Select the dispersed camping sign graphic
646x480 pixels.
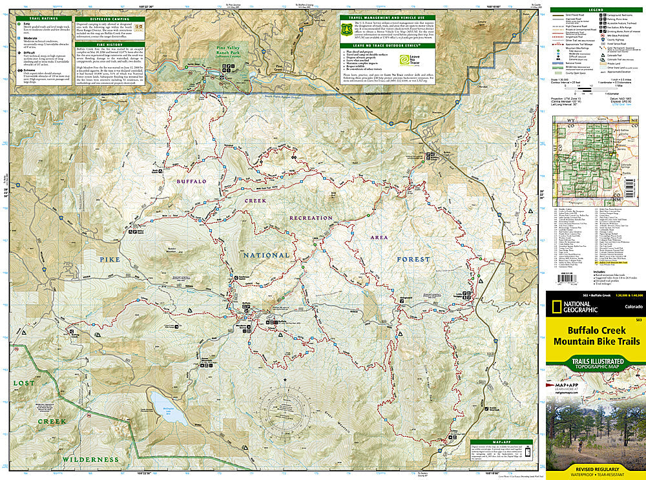pos(138,28)
